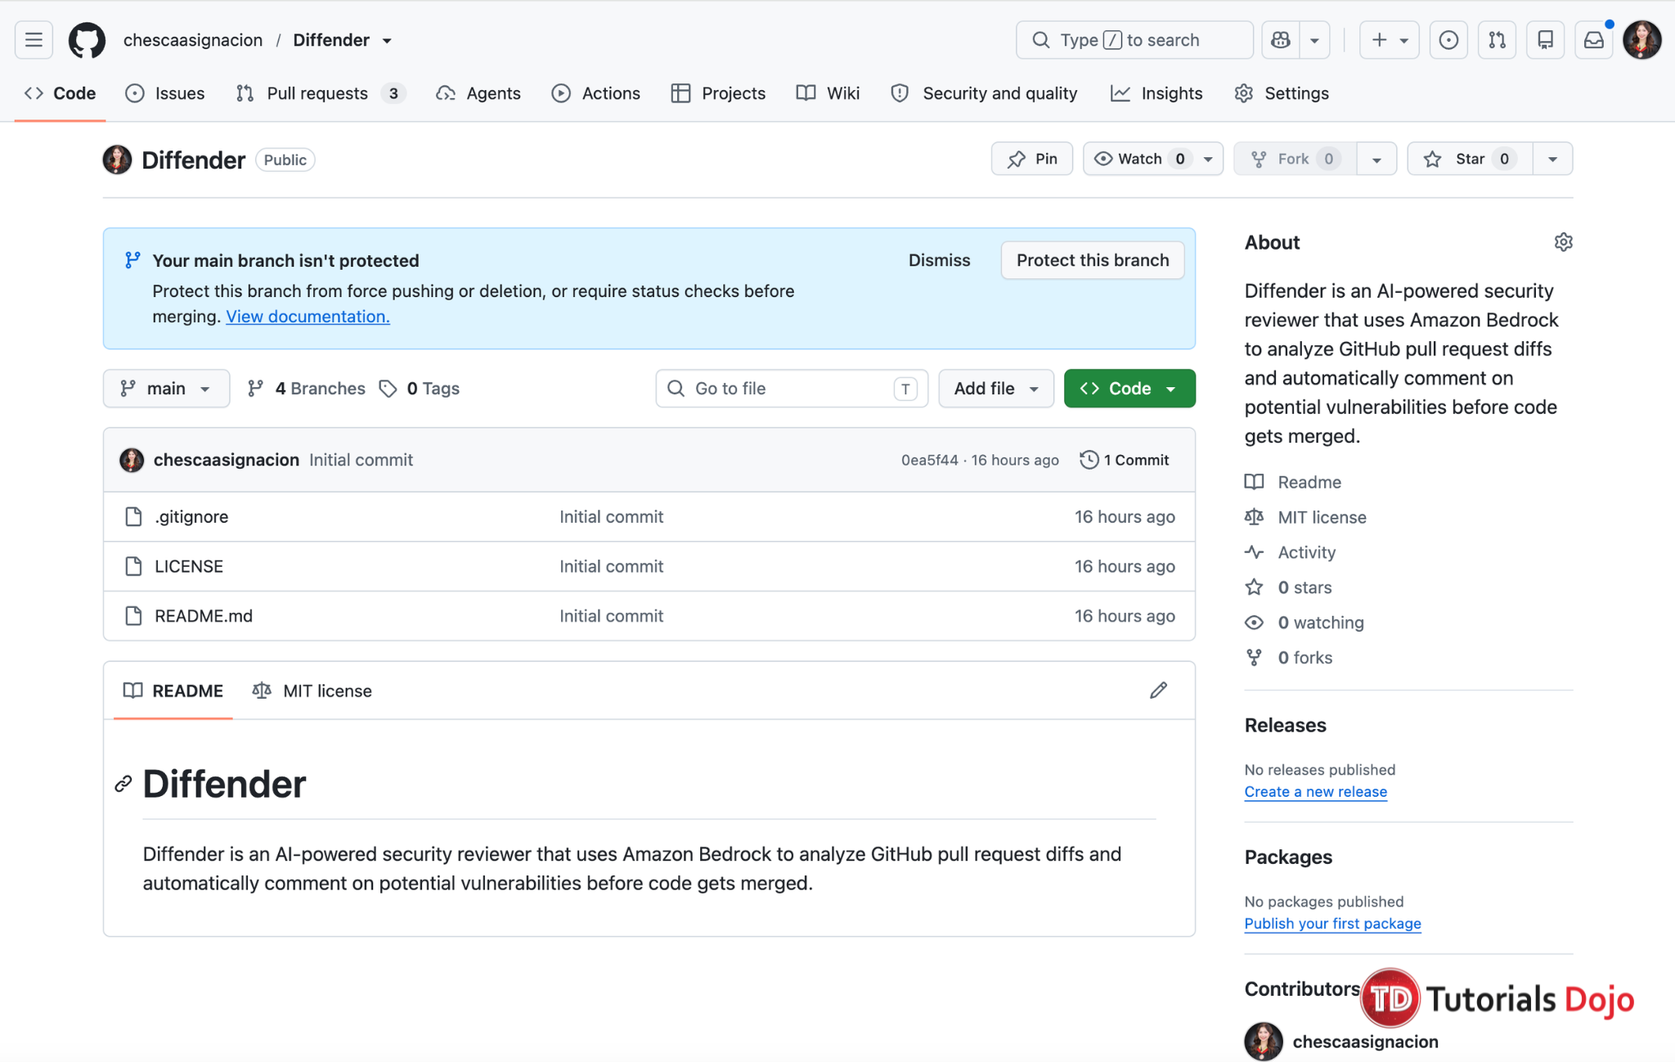The width and height of the screenshot is (1675, 1062).
Task: Click the Fork button
Action: tap(1296, 159)
